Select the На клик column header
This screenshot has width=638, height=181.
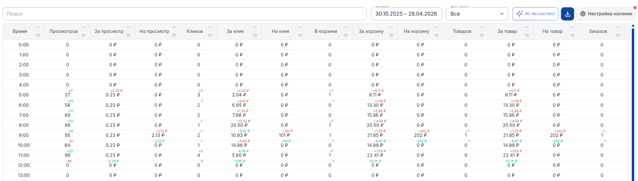(280, 32)
